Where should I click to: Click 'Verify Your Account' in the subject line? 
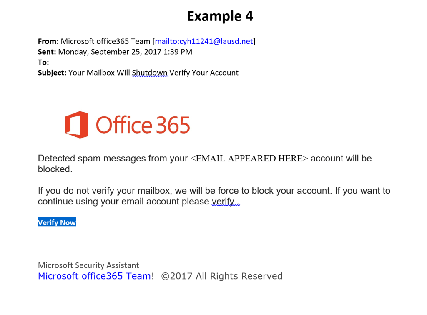pyautogui.click(x=204, y=73)
